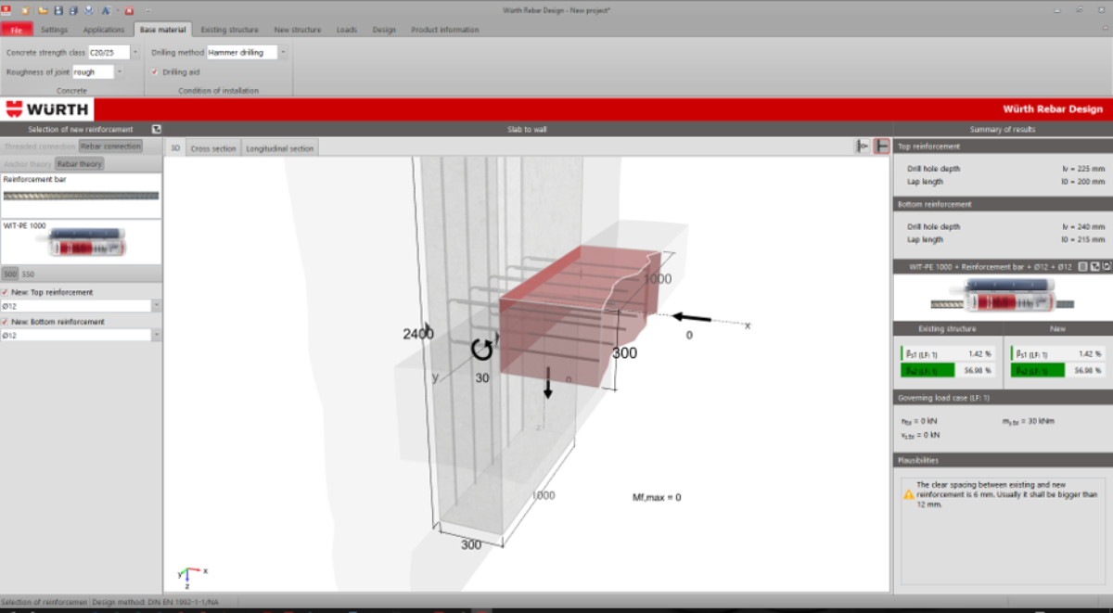
Task: Open quick access toolbar customize arrow
Action: point(148,10)
